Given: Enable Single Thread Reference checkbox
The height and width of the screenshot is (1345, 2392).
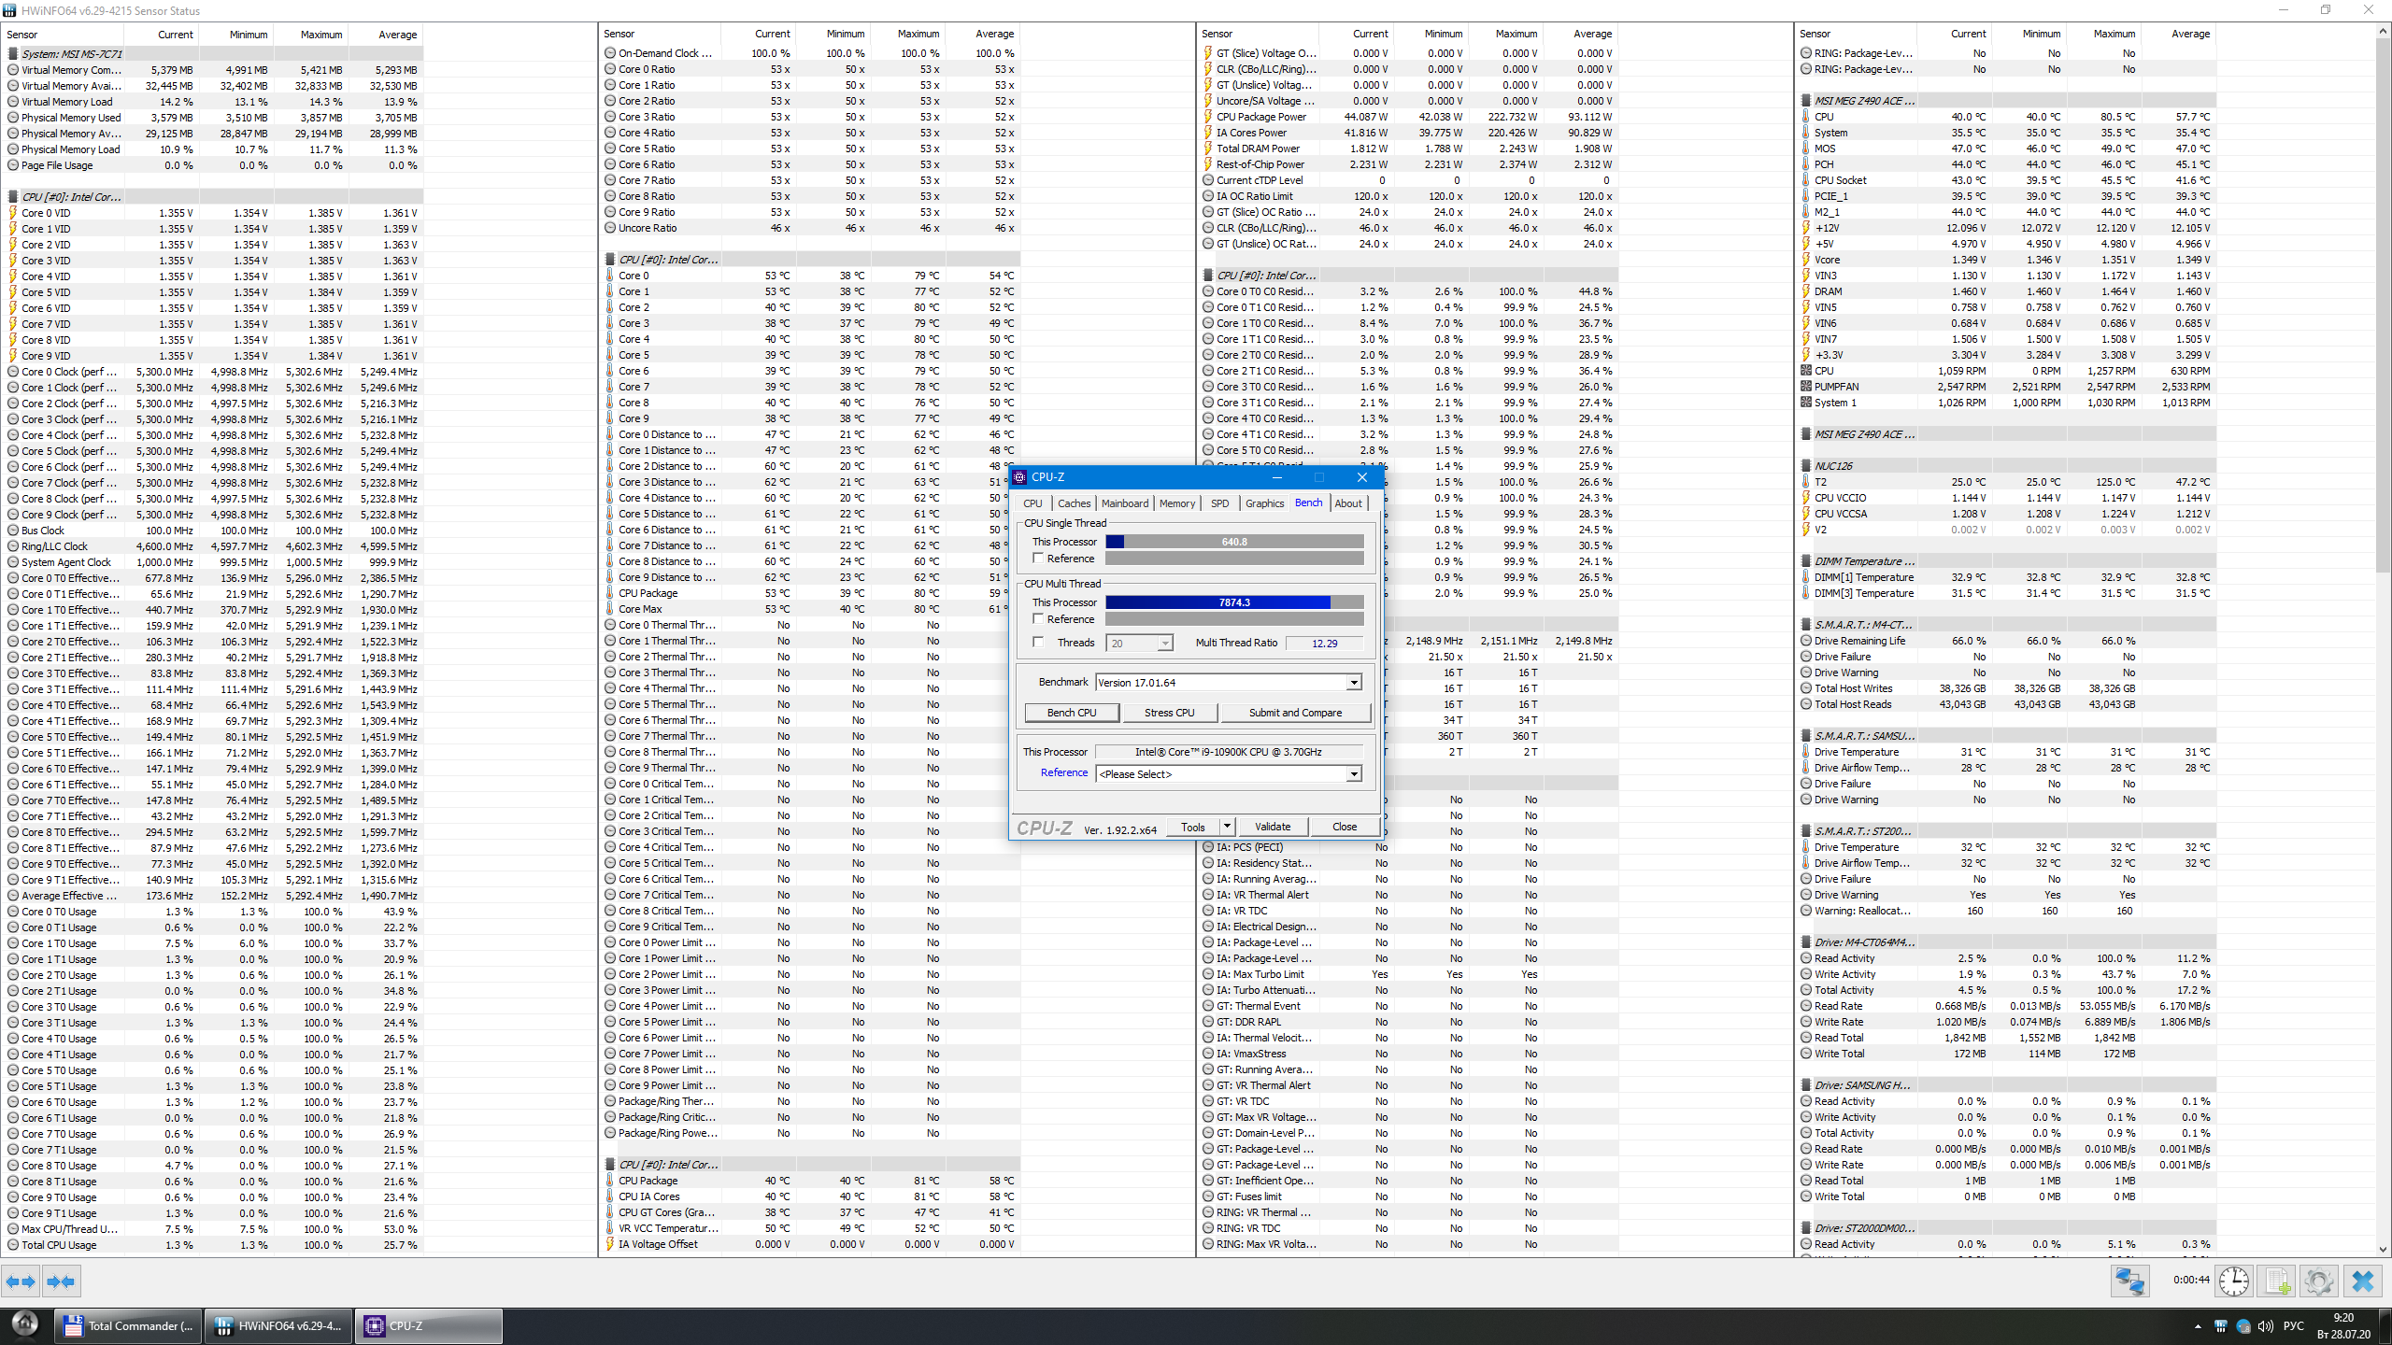Looking at the screenshot, I should [x=1038, y=559].
